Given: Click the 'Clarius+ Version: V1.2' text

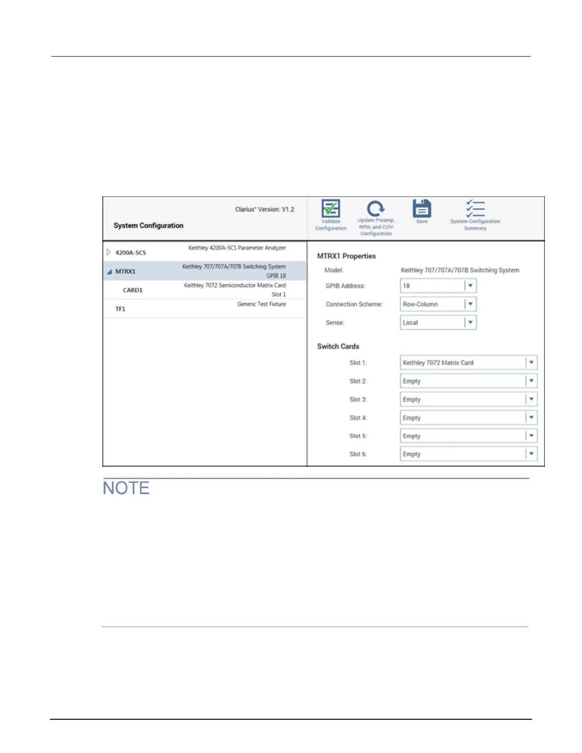Looking at the screenshot, I should (265, 209).
